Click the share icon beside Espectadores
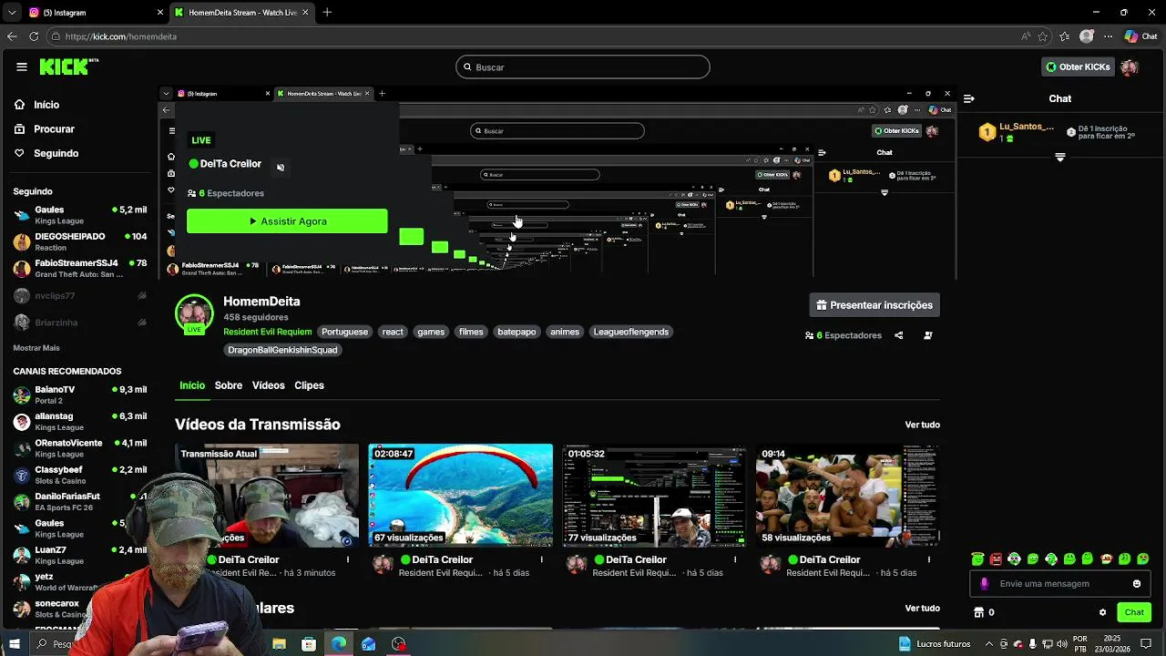The image size is (1166, 656). point(899,335)
